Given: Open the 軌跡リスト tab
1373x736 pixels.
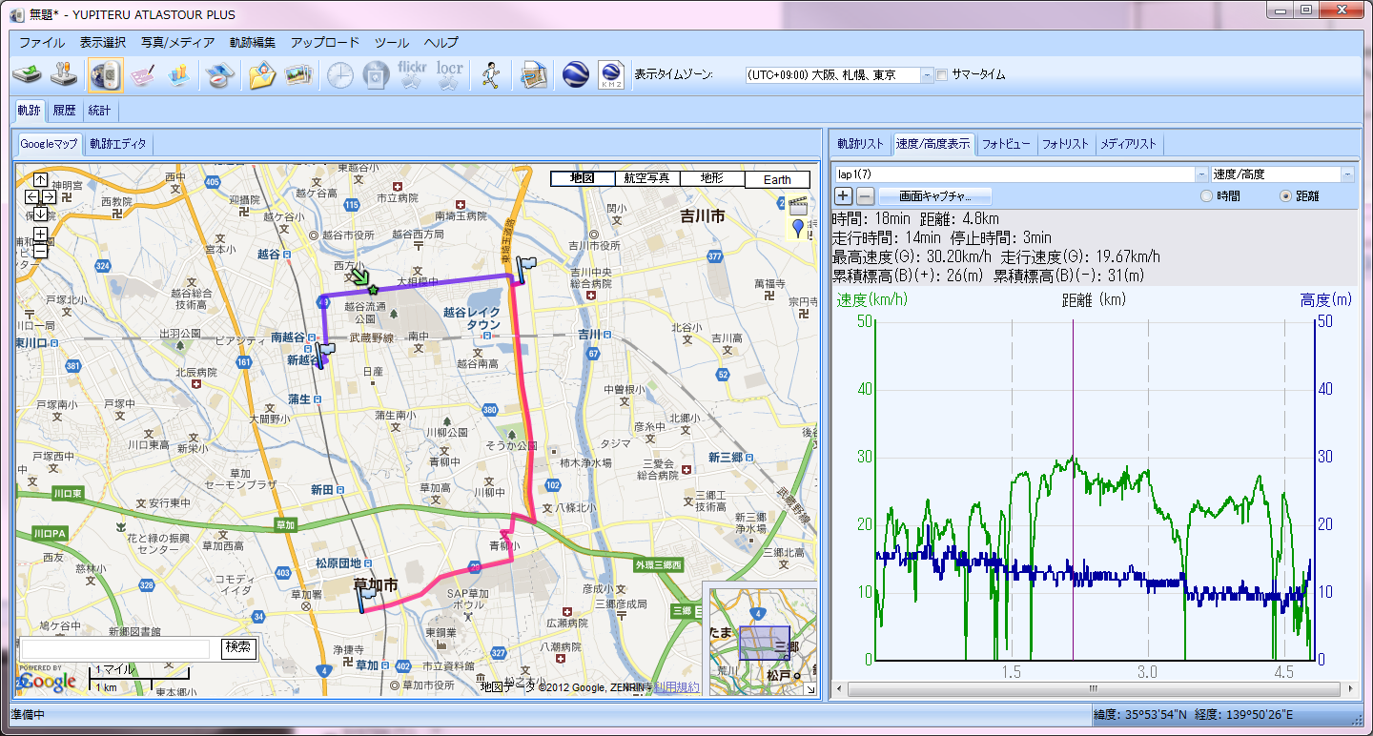Looking at the screenshot, I should [861, 144].
